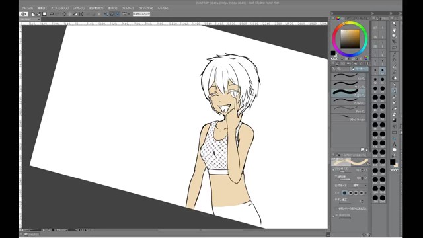
Task: Close the canvas document tab
Action: pyautogui.click(x=39, y=19)
